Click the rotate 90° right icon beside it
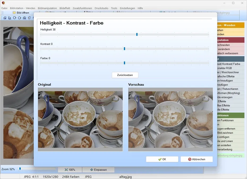This screenshot has width=247, height=179. (x=10, y=18)
